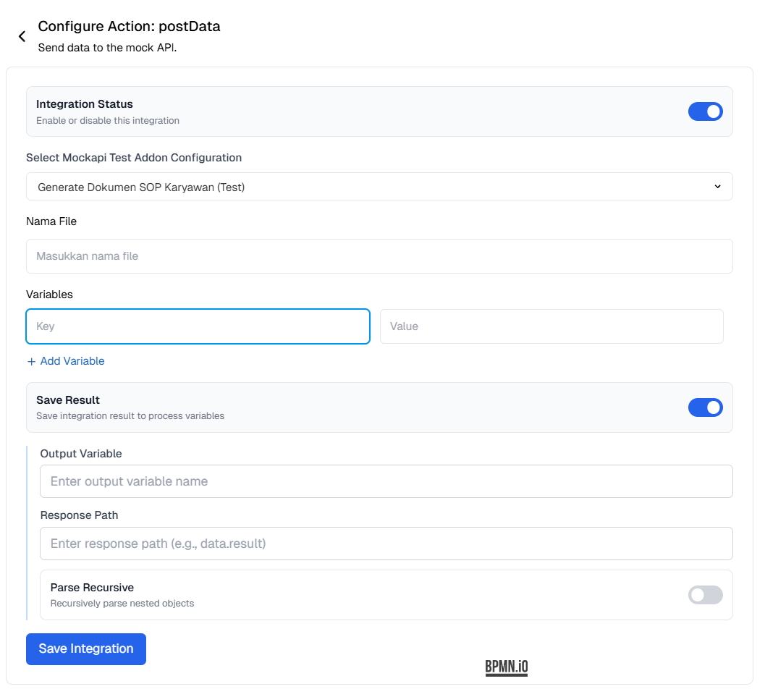This screenshot has width=765, height=689.
Task: Turn off the Save Result toggle
Action: pos(705,407)
